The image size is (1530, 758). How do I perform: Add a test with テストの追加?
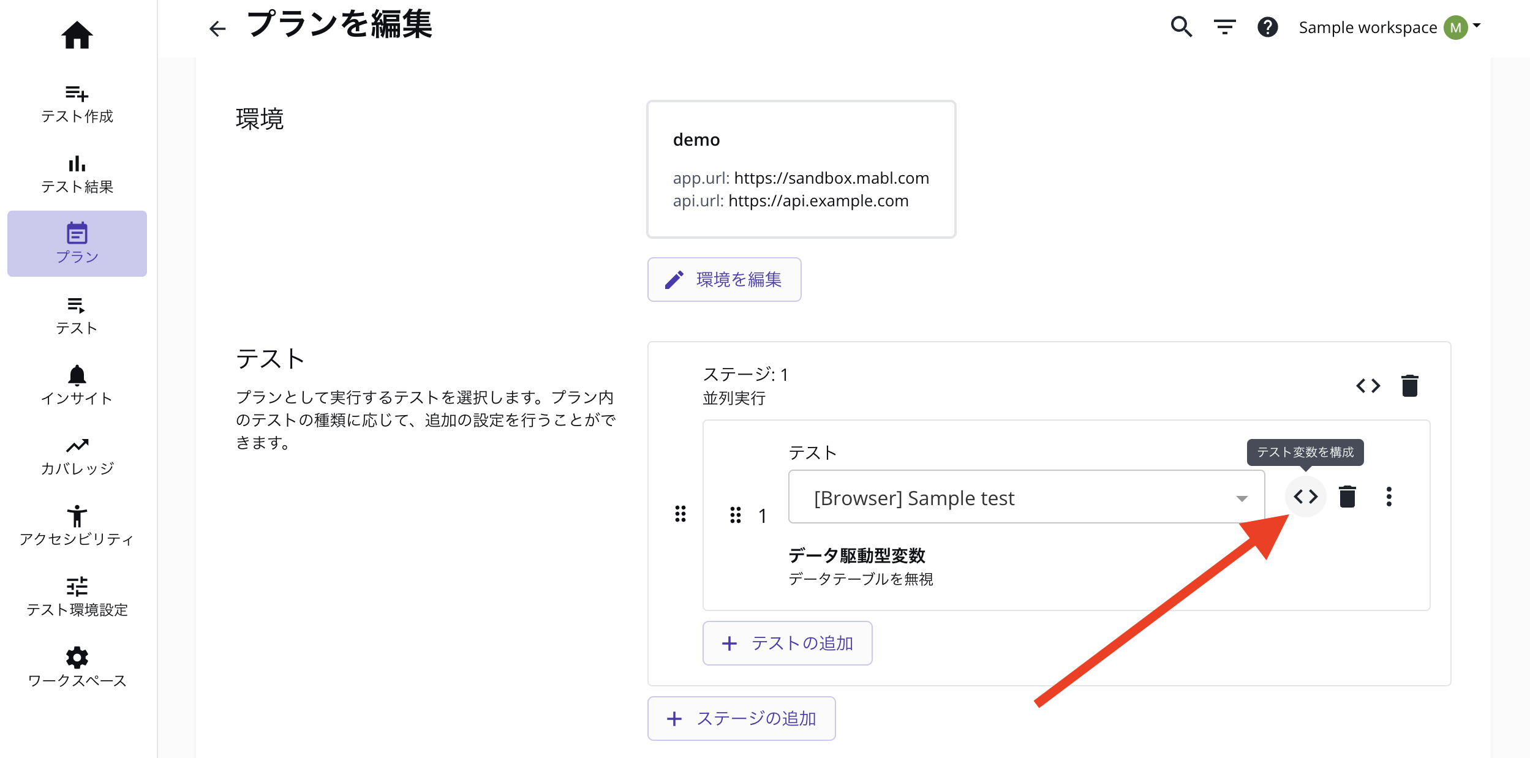coord(787,643)
